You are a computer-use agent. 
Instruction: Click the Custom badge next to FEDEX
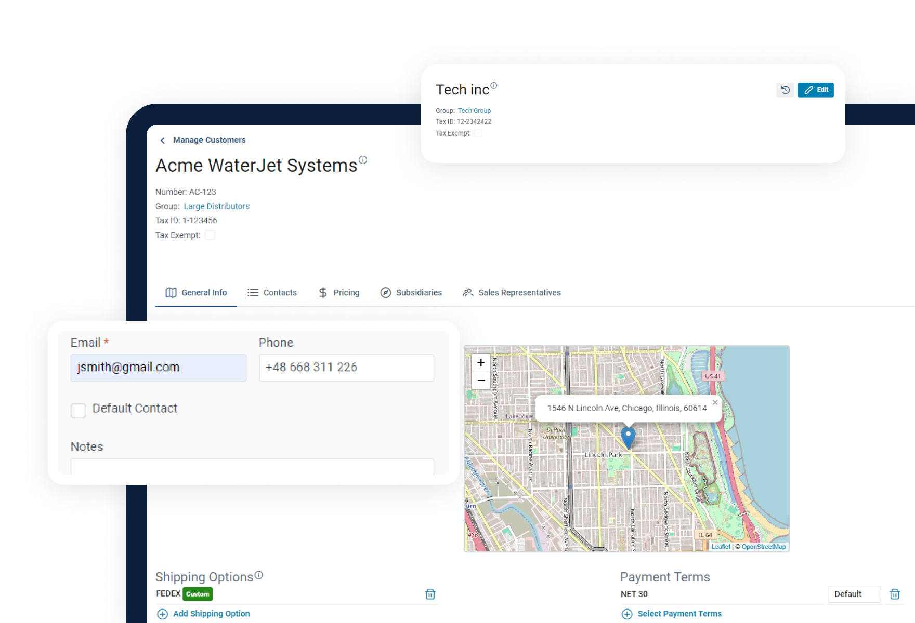click(x=198, y=594)
